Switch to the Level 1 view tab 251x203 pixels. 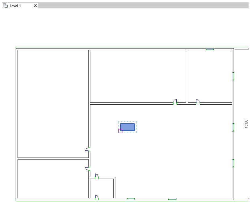[15, 6]
